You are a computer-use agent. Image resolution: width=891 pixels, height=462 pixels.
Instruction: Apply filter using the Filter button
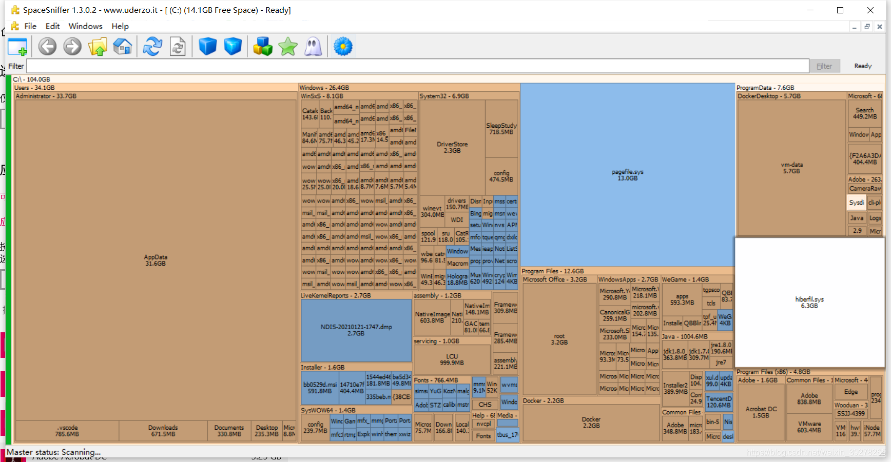point(824,66)
